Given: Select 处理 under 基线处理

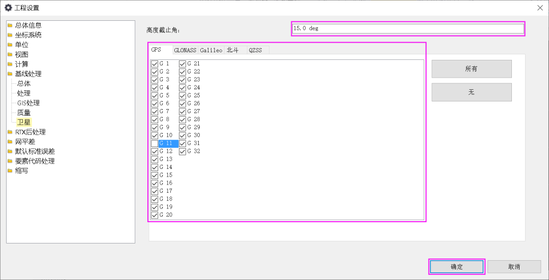Looking at the screenshot, I should point(24,93).
